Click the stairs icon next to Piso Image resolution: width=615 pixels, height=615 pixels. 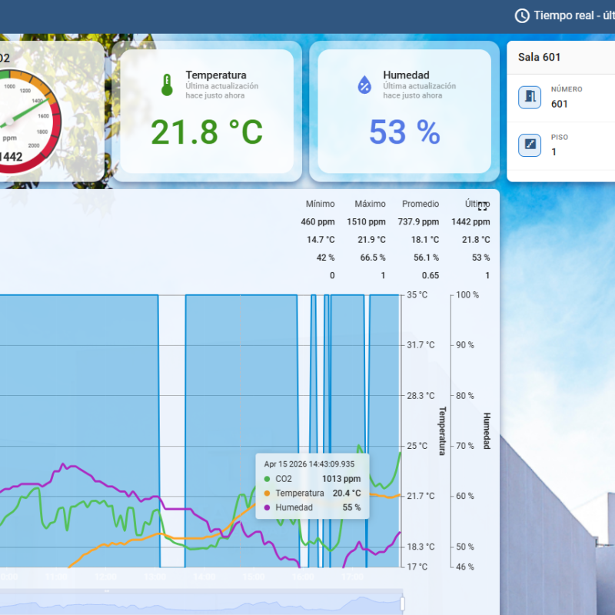pyautogui.click(x=529, y=145)
